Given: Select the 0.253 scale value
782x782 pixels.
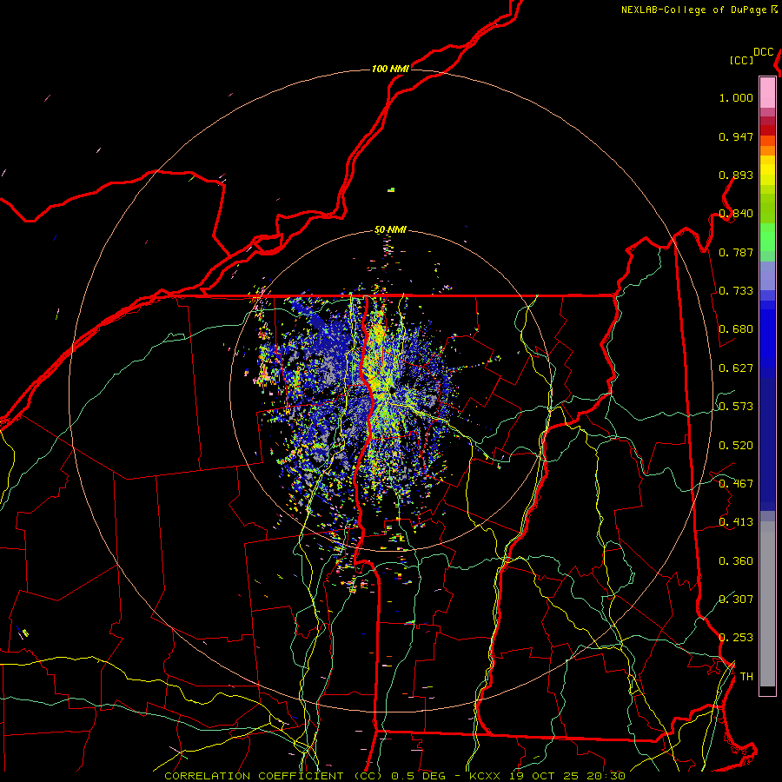Looking at the screenshot, I should coord(736,638).
